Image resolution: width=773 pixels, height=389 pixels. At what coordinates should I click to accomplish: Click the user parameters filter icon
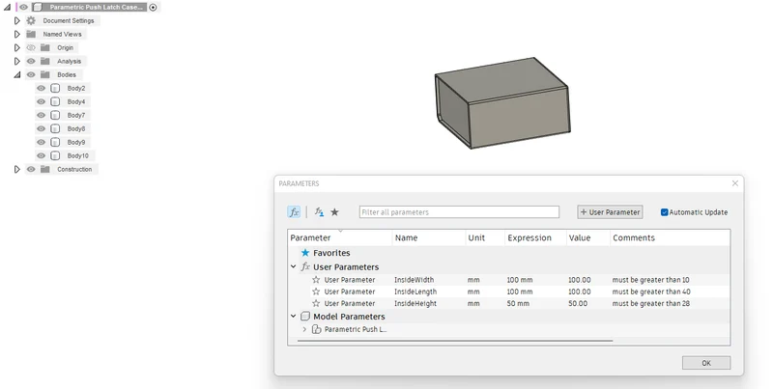[320, 211]
